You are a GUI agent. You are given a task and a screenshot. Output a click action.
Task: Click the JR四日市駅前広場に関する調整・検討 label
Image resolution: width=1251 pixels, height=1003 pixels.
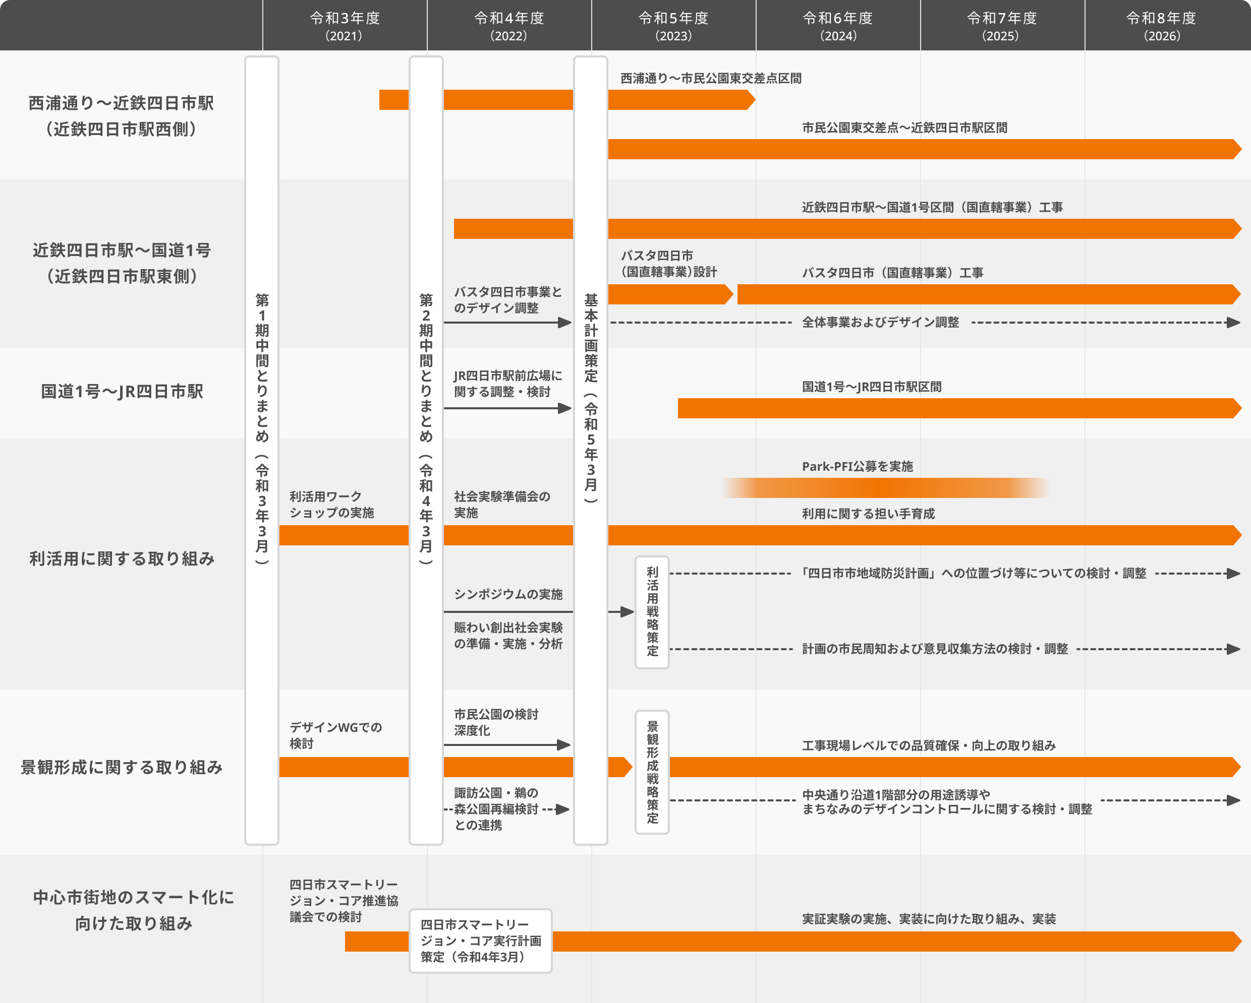point(507,384)
